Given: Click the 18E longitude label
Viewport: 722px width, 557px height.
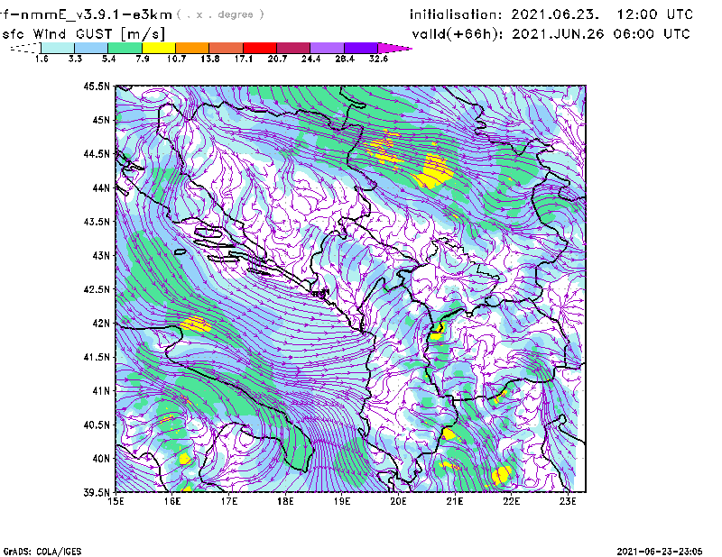Looking at the screenshot, I should 285,501.
